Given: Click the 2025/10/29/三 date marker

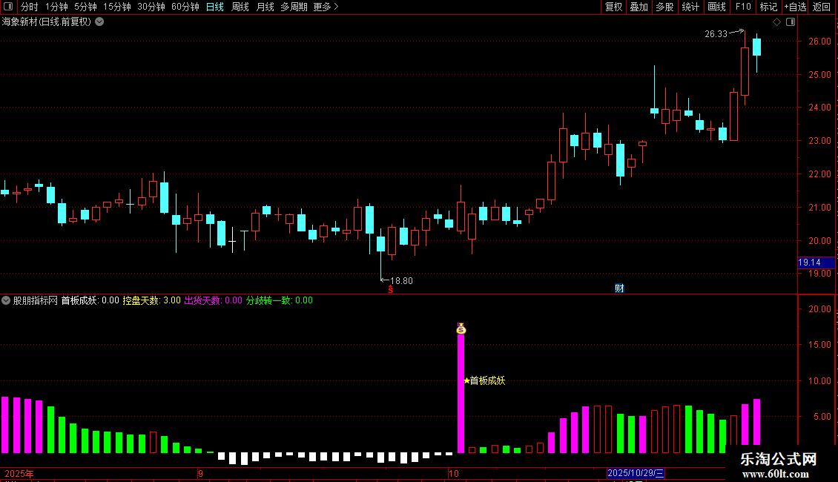Looking at the screenshot, I should tap(636, 473).
